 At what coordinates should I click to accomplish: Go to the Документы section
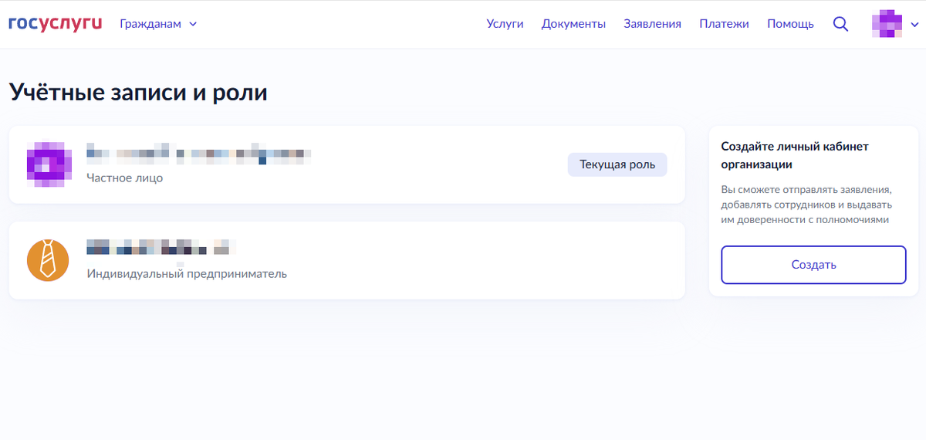573,24
